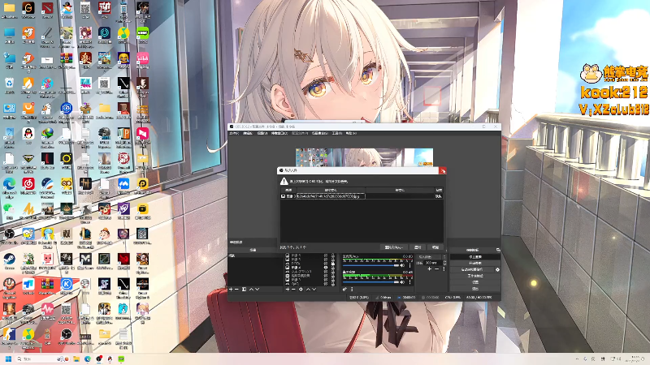The image size is (650, 365).
Task: Remove the selected scene with the minus icon
Action: [x=236, y=290]
